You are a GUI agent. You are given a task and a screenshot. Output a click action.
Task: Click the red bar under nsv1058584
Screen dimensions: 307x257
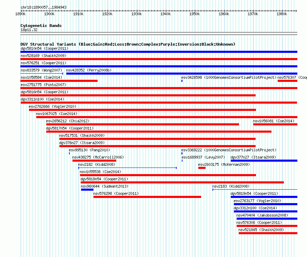pyautogui.click(x=59, y=81)
